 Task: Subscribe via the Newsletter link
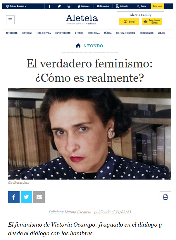pyautogui.click(x=103, y=6)
